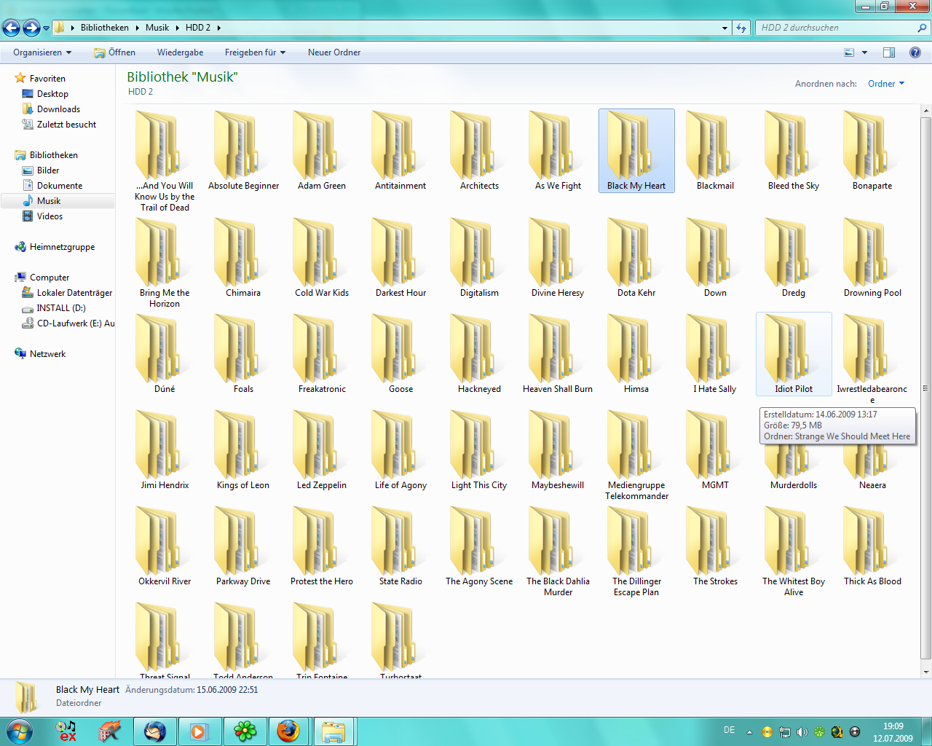Open Windows Media Player taskbar icon
This screenshot has height=746, width=932.
click(199, 731)
